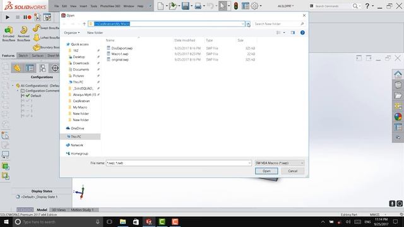The image size is (404, 227).
Task: Open SolidWorks Resources home icon in task pane
Action: coord(398,74)
